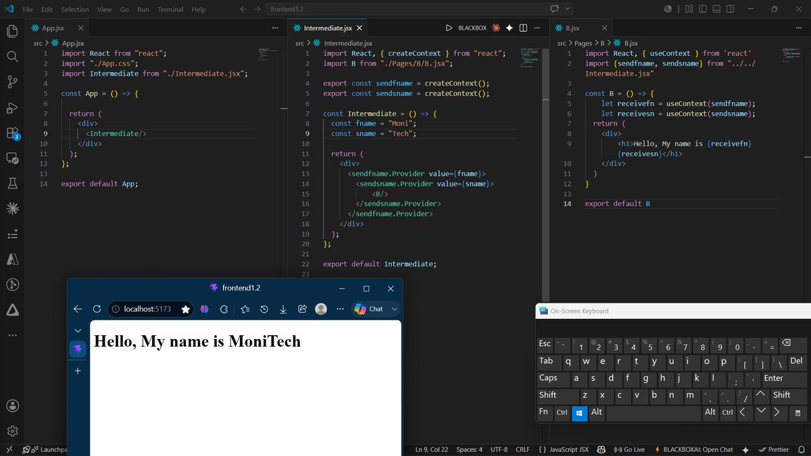Toggle Fn key on the On-Screen Keyboard
This screenshot has width=811, height=456.
(543, 411)
